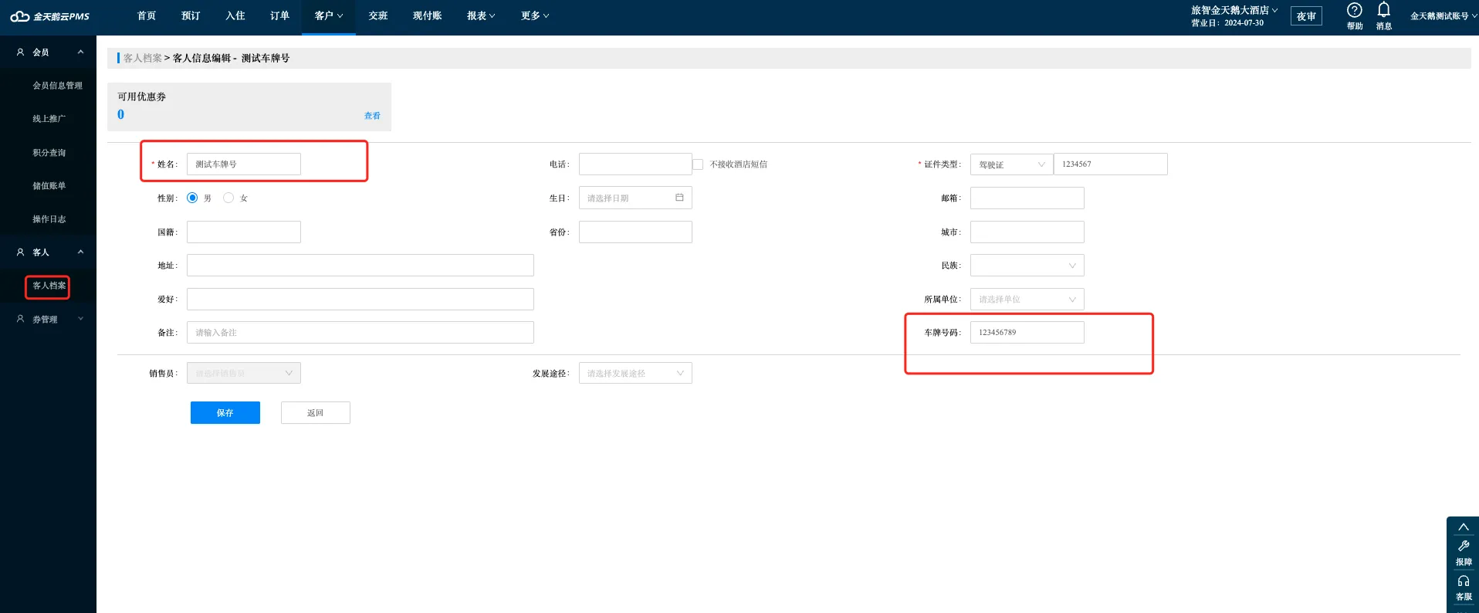The image size is (1479, 613).
Task: Focus the 邮箱 input field
Action: (x=1027, y=198)
